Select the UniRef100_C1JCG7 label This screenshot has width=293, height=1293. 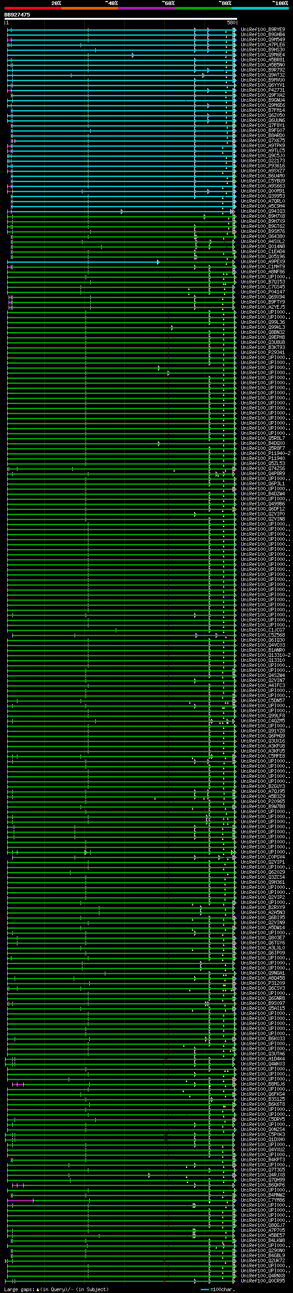pos(263,630)
